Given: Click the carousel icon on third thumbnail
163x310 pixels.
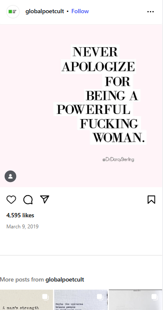Looking at the screenshot, I should [154, 297].
